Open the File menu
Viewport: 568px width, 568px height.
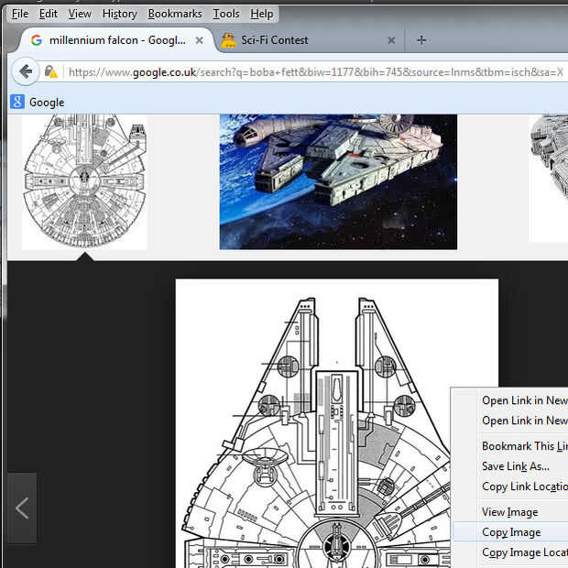coord(20,14)
